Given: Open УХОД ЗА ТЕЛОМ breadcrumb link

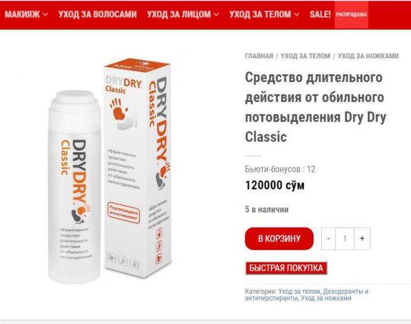Looking at the screenshot, I should [x=305, y=56].
